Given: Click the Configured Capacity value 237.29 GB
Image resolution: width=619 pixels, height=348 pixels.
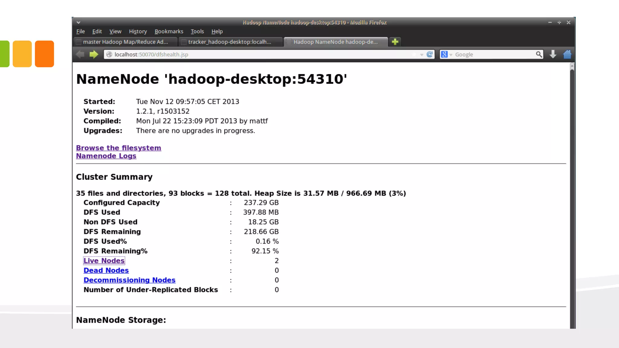Looking at the screenshot, I should pyautogui.click(x=261, y=203).
